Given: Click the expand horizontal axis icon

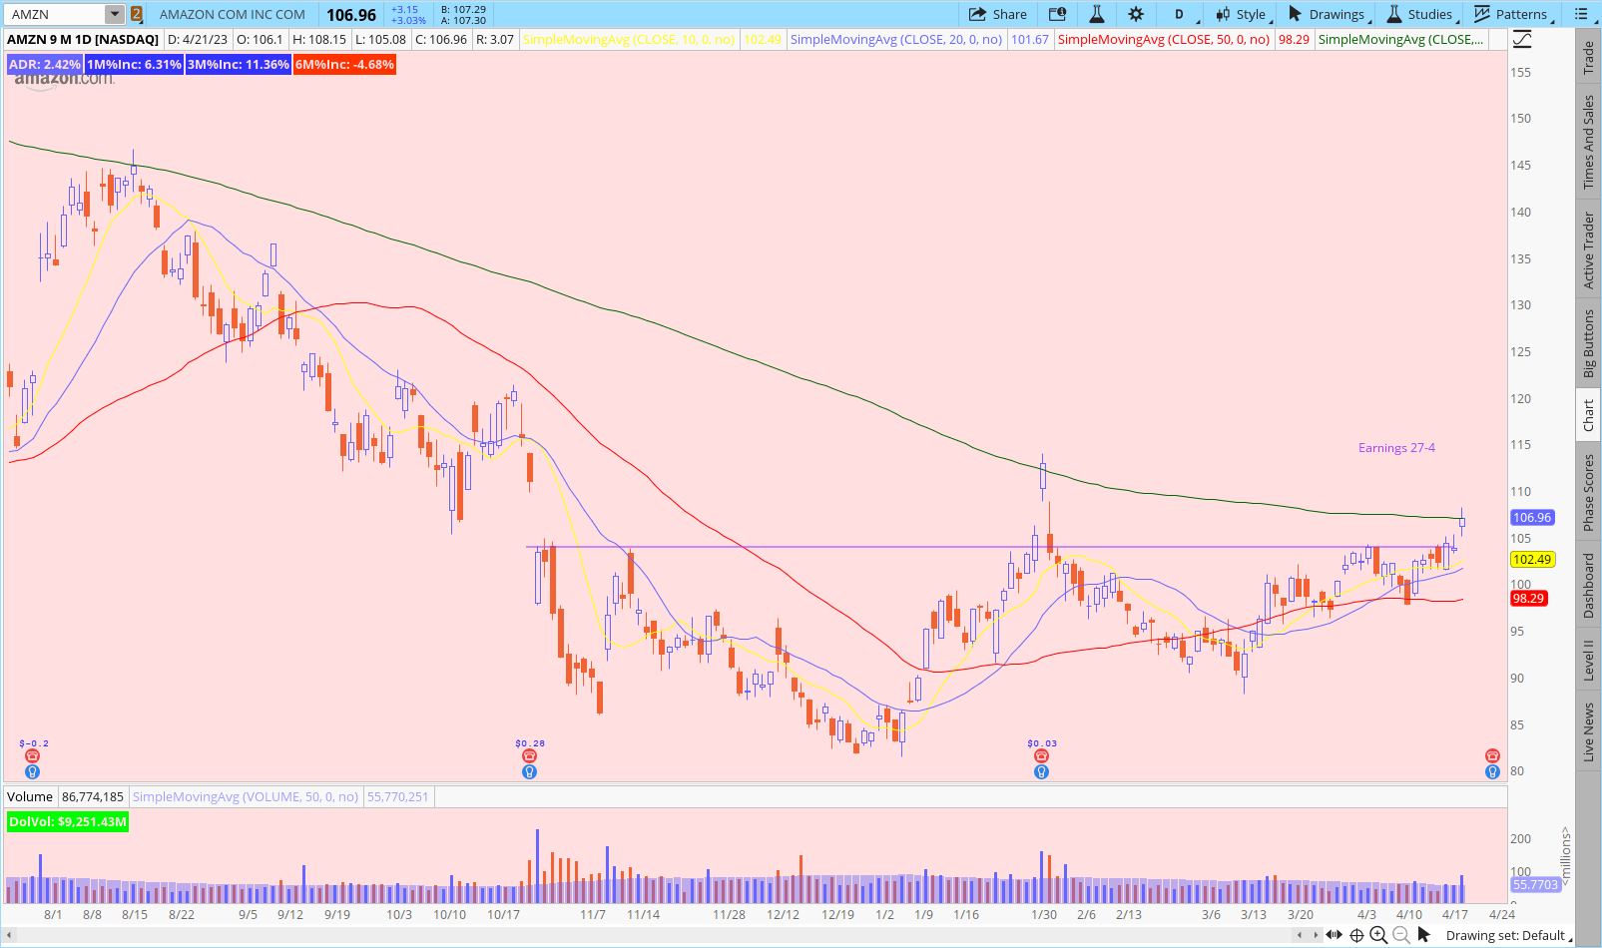Looking at the screenshot, I should click(1334, 935).
